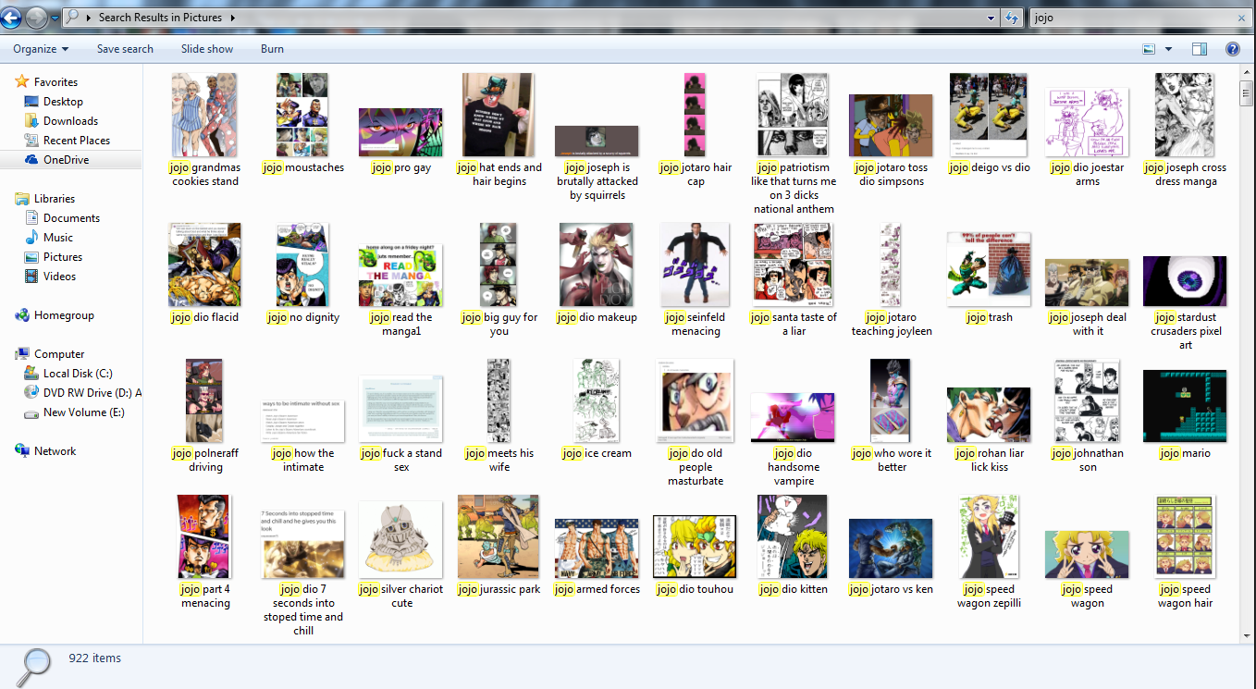Expand the change view options arrow
The width and height of the screenshot is (1256, 689).
[x=1168, y=49]
